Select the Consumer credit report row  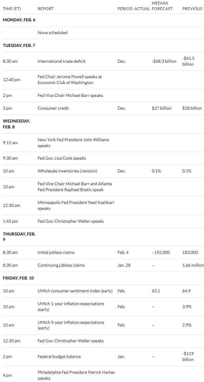[x=102, y=108]
